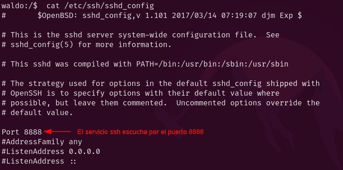
Task: Click the '#AddressFamily any' line
Action: pyautogui.click(x=42, y=142)
